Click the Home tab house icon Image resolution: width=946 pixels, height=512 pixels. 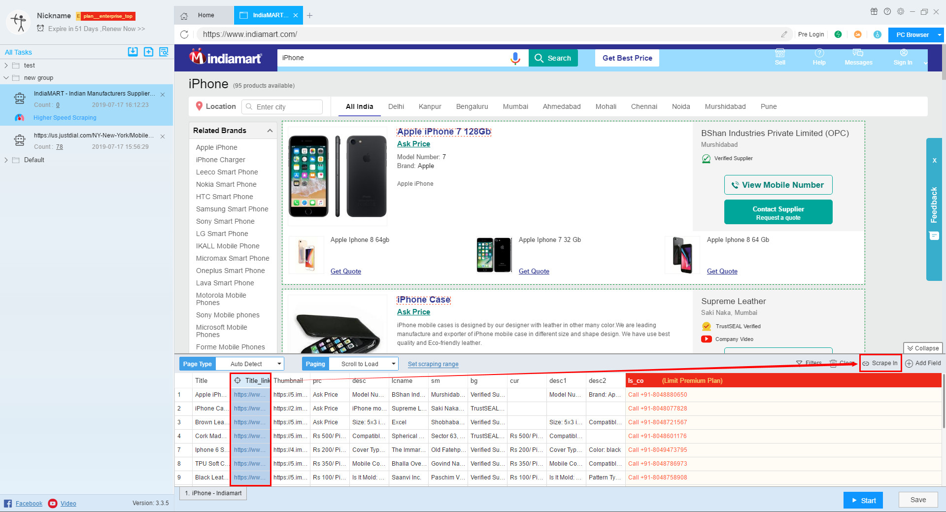click(184, 16)
